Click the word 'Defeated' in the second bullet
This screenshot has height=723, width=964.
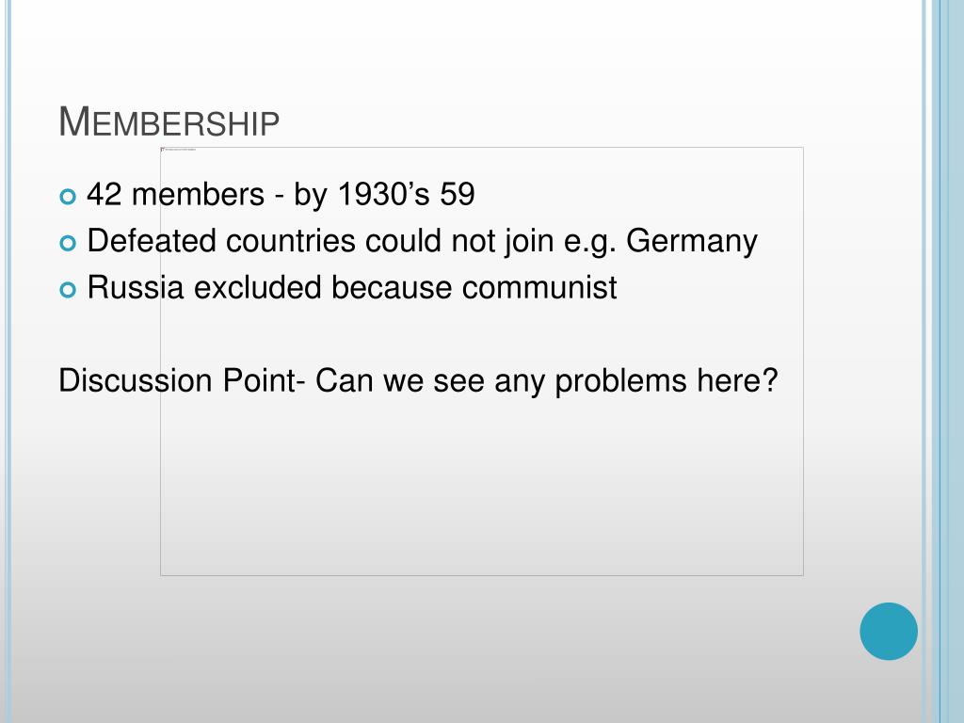(152, 241)
